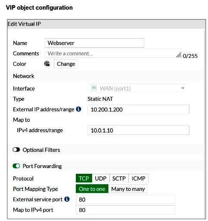Open the WAN (port1) interface combo box
The image size is (208, 221).
tap(137, 88)
